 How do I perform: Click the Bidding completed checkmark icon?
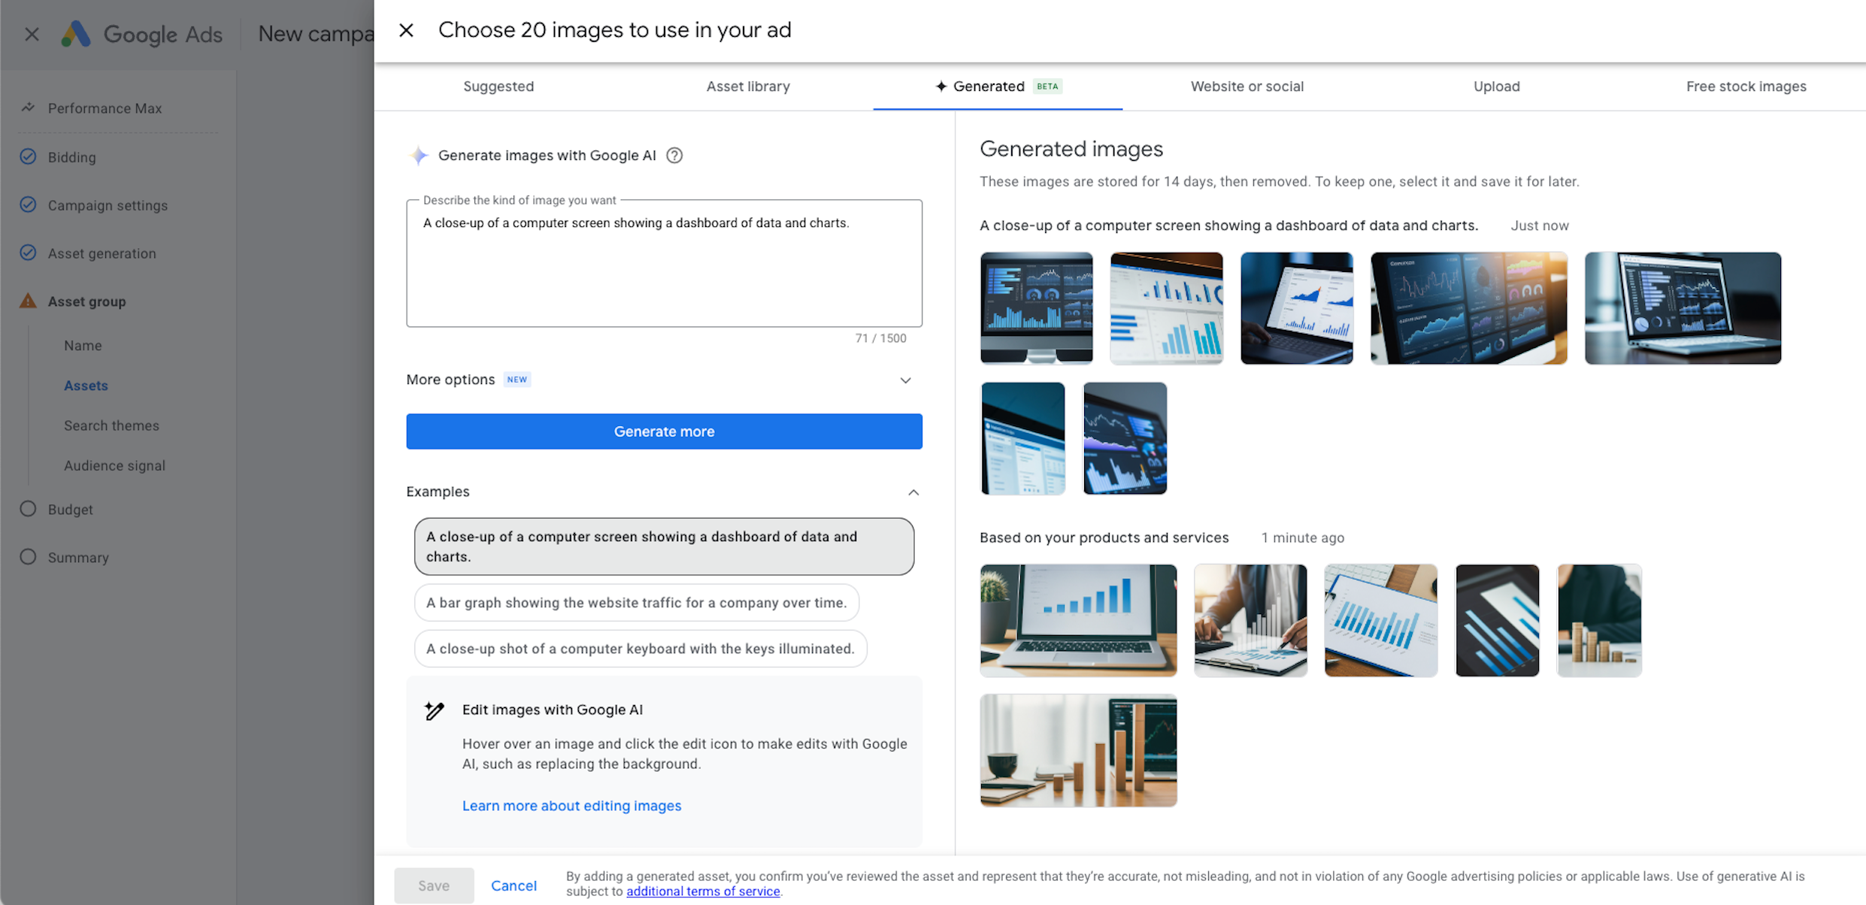(x=28, y=156)
